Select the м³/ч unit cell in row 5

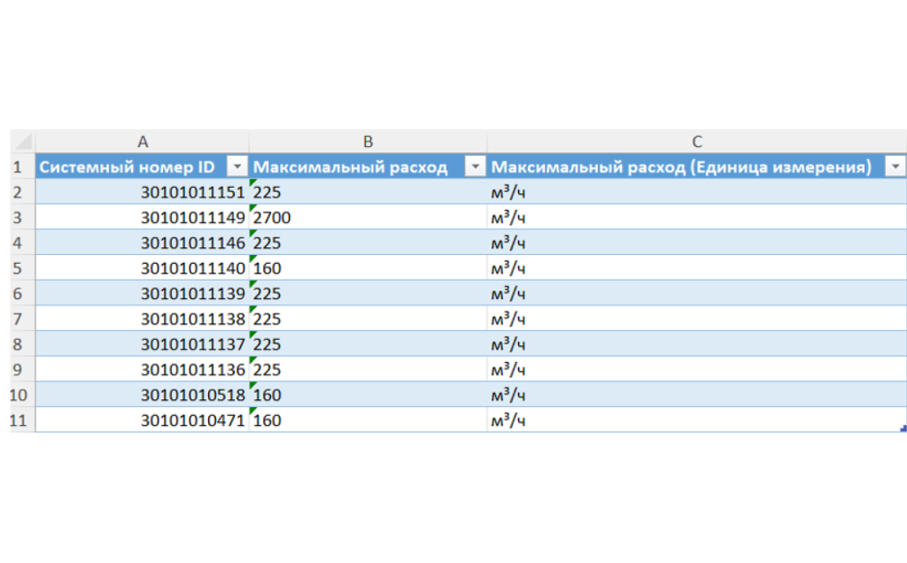tap(696, 268)
